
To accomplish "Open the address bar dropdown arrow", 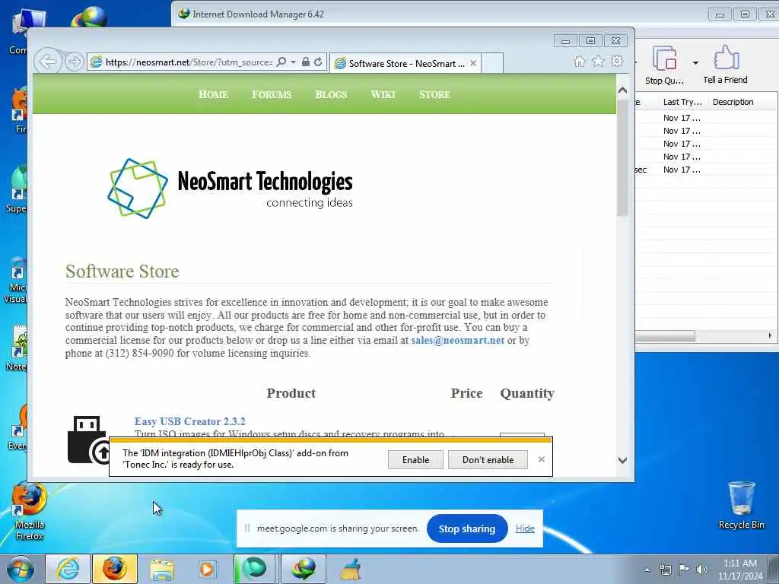I will 293,62.
